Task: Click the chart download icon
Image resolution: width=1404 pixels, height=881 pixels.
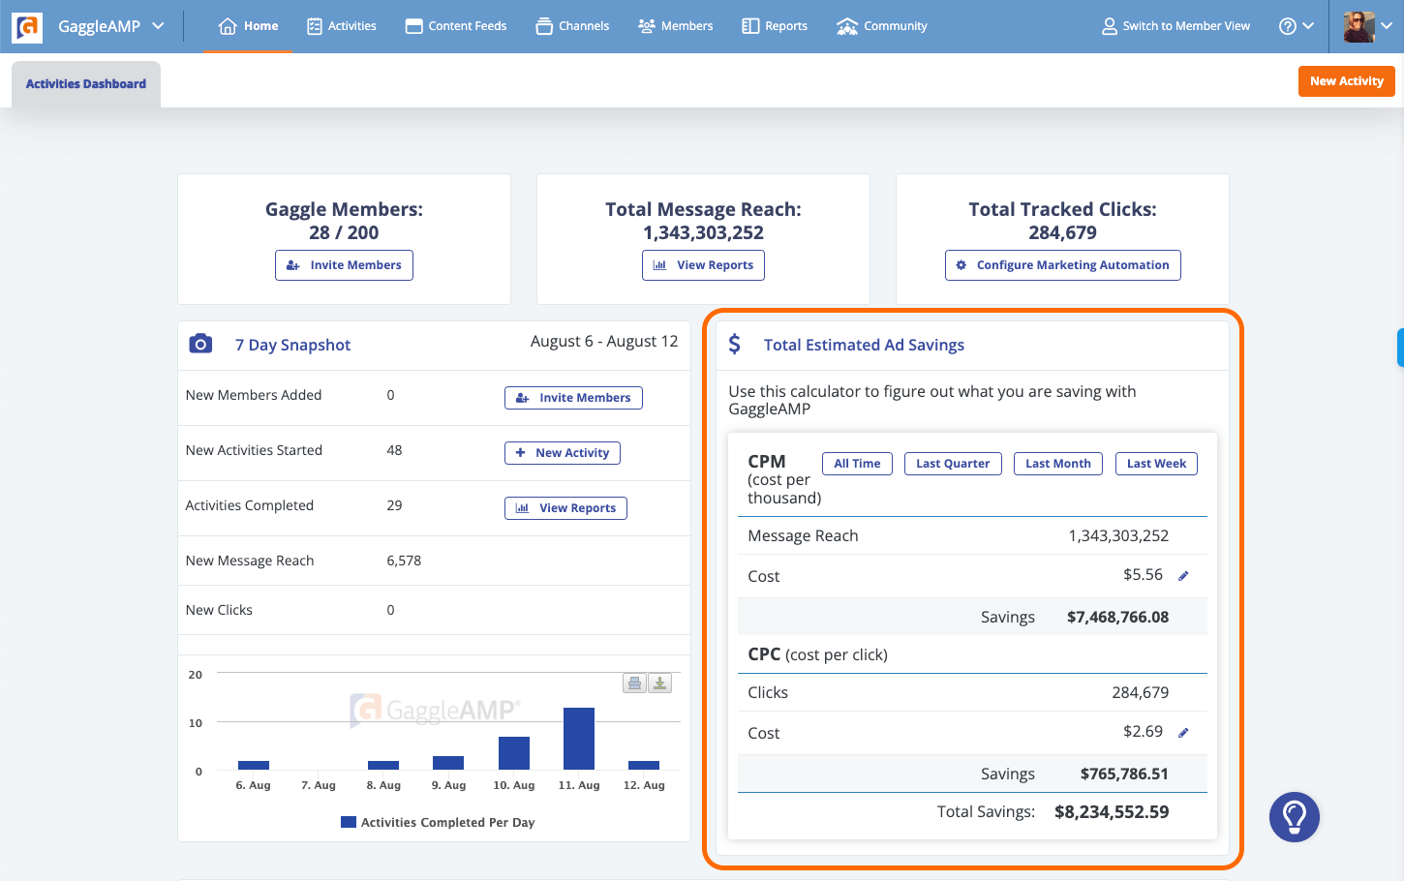Action: [x=659, y=684]
